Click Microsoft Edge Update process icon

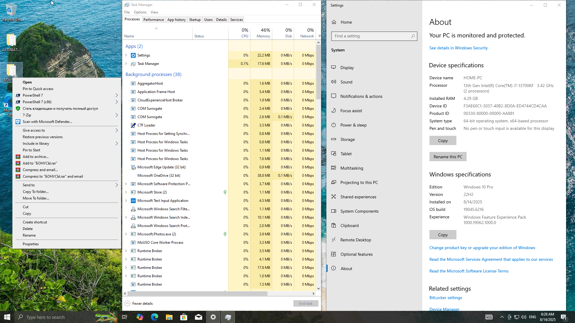(133, 167)
